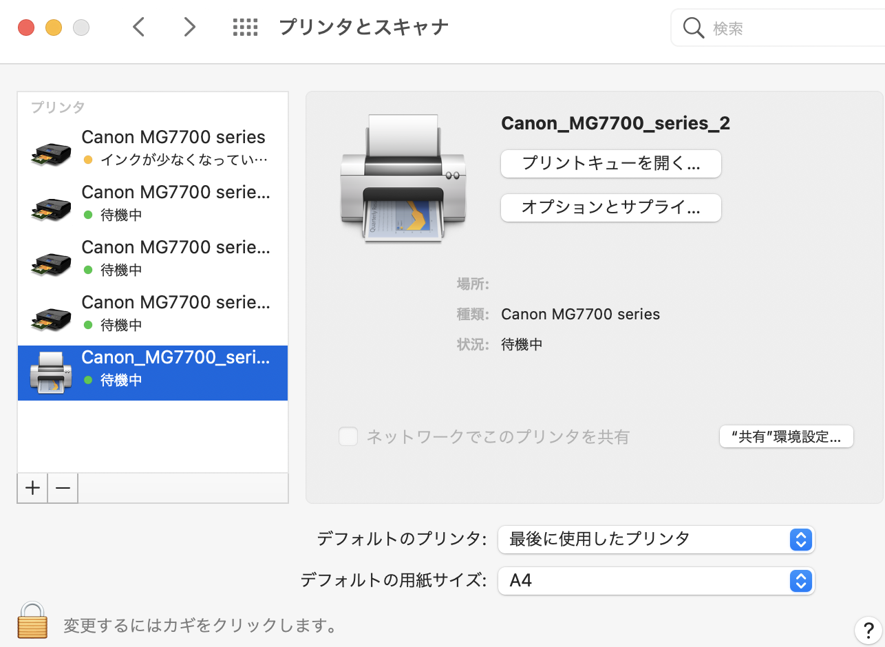The image size is (885, 647).
Task: Click the プリンタ list header
Action: pos(58,107)
